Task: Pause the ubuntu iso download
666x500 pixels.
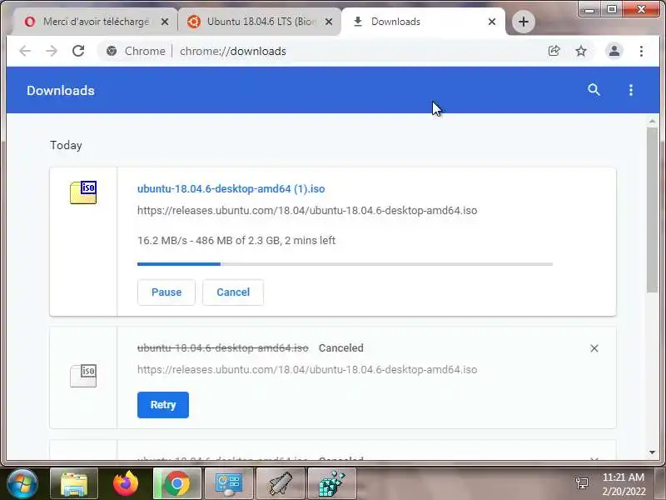Action: pos(166,292)
